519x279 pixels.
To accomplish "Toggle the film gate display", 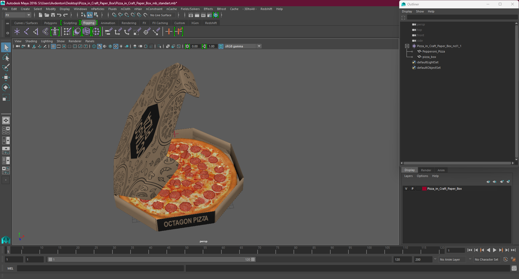I will (59, 46).
